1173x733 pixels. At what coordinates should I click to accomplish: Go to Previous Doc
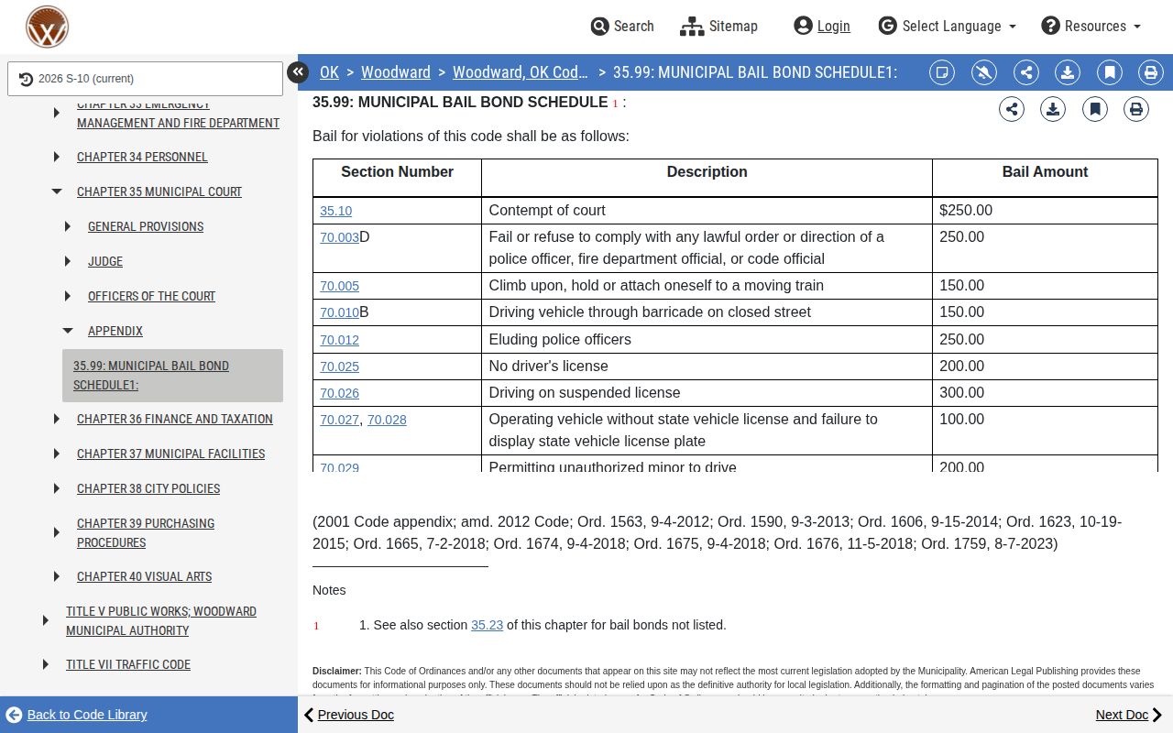click(x=348, y=715)
